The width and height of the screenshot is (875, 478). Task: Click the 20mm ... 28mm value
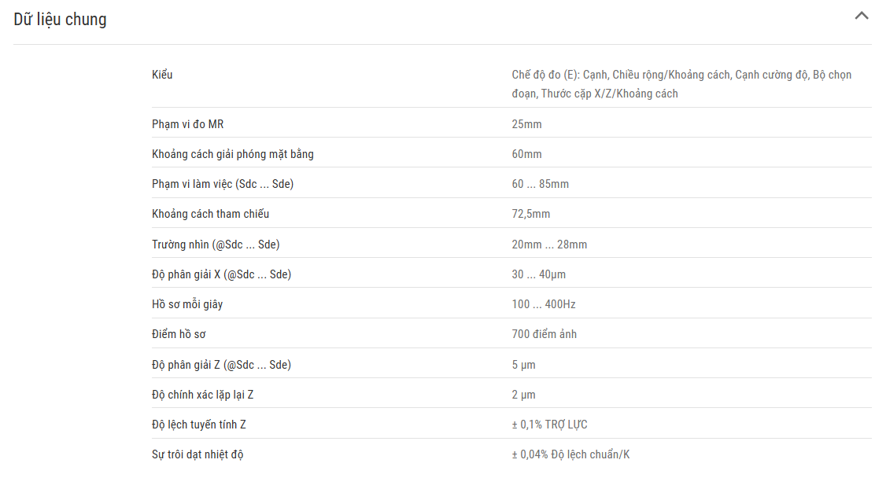point(549,245)
